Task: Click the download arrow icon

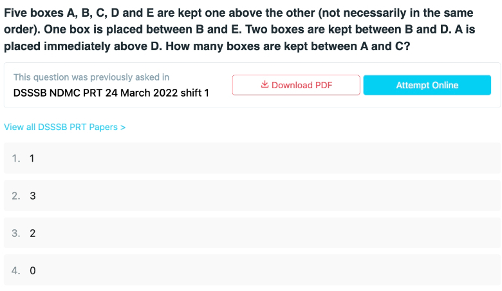Action: tap(265, 84)
